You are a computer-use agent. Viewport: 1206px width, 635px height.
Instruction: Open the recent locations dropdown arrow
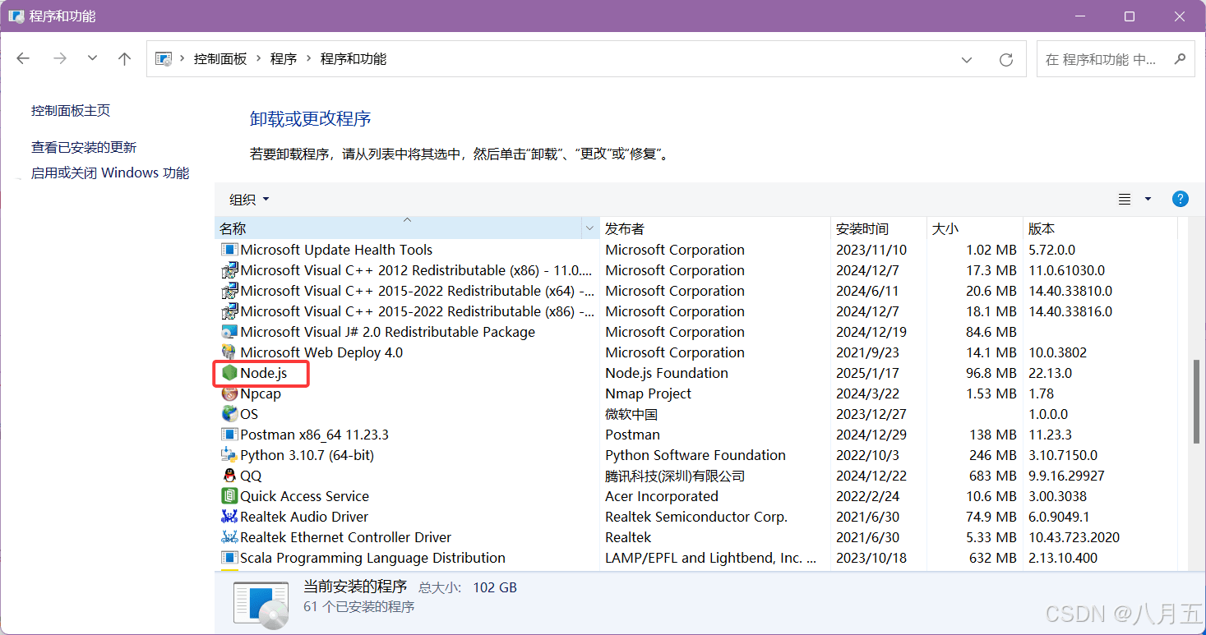pos(92,58)
